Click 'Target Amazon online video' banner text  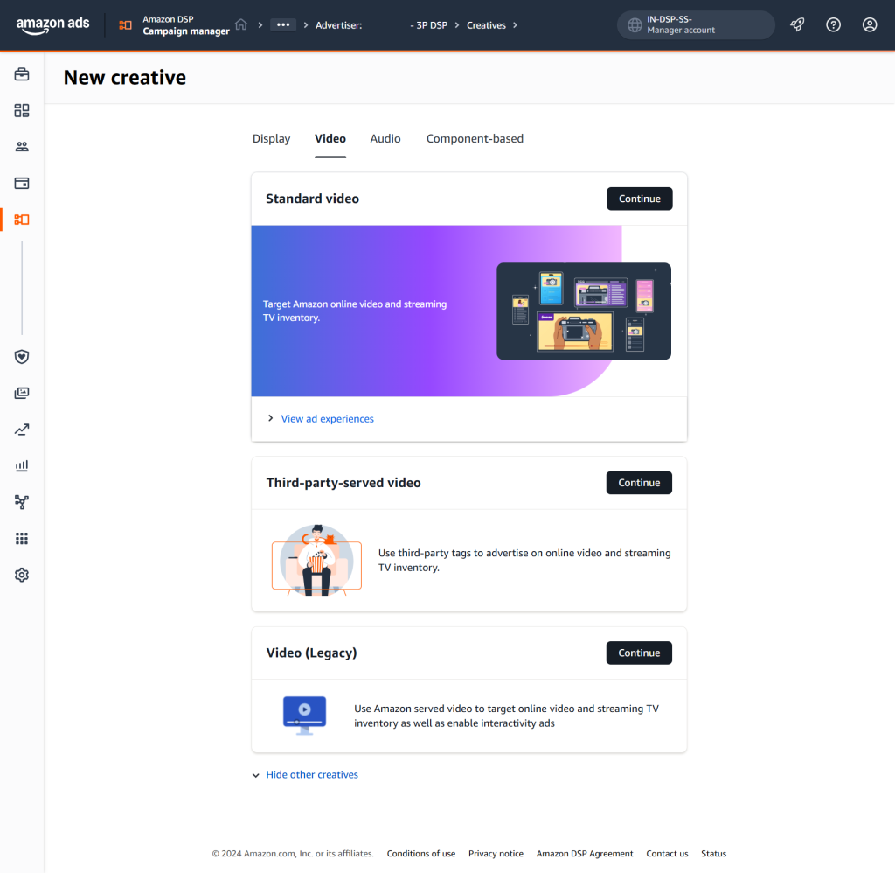pyautogui.click(x=355, y=311)
